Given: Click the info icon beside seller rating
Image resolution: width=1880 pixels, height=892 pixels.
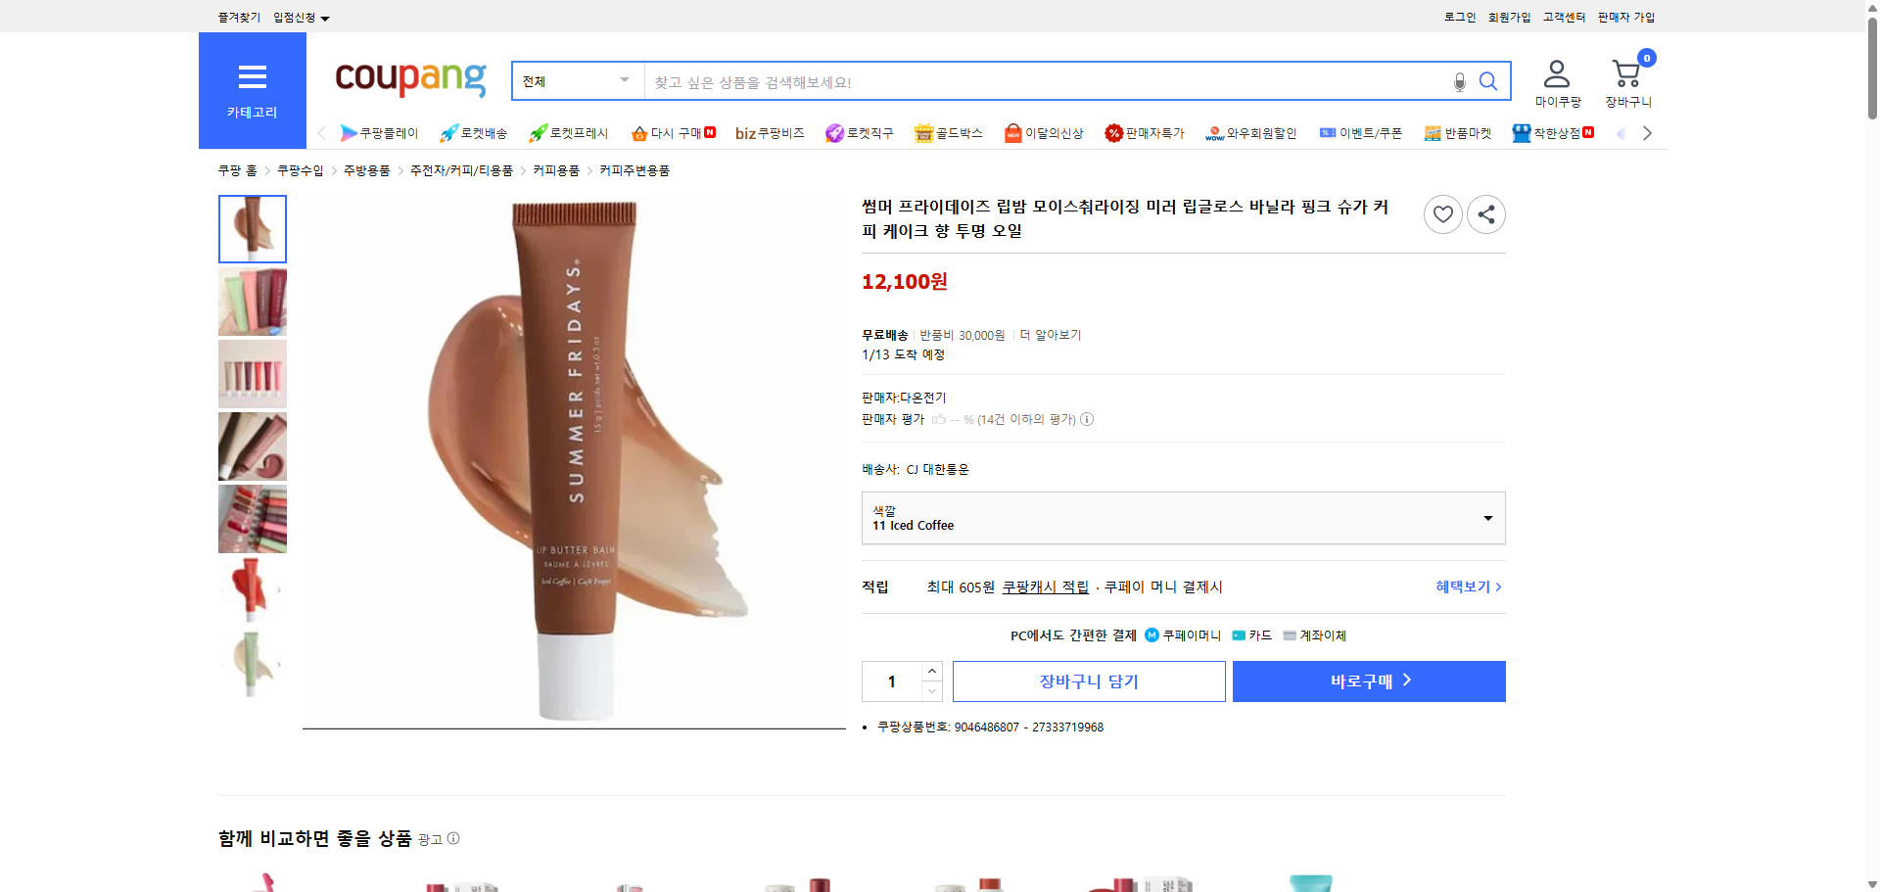Looking at the screenshot, I should [x=1087, y=419].
